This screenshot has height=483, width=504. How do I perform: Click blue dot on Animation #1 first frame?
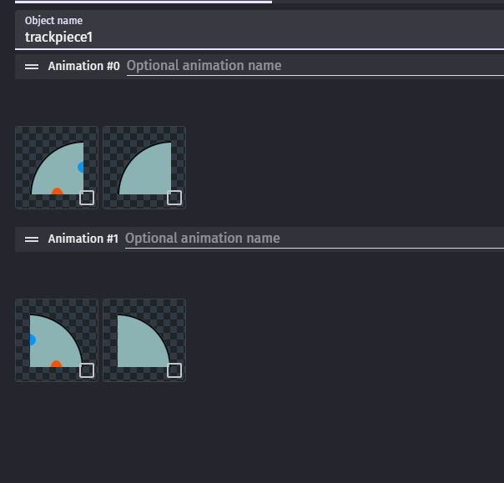pos(33,340)
